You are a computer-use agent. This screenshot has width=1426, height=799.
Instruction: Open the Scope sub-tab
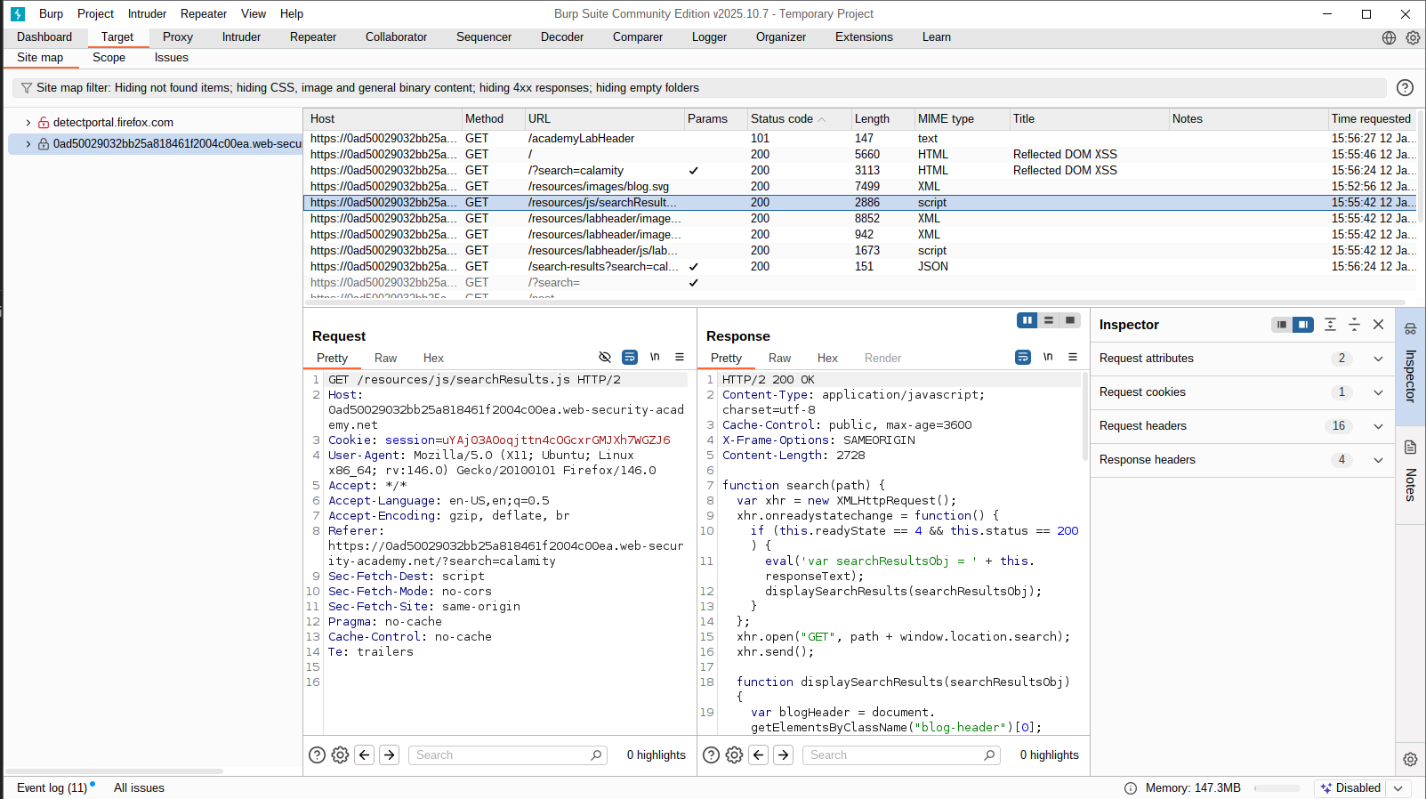[x=109, y=58]
